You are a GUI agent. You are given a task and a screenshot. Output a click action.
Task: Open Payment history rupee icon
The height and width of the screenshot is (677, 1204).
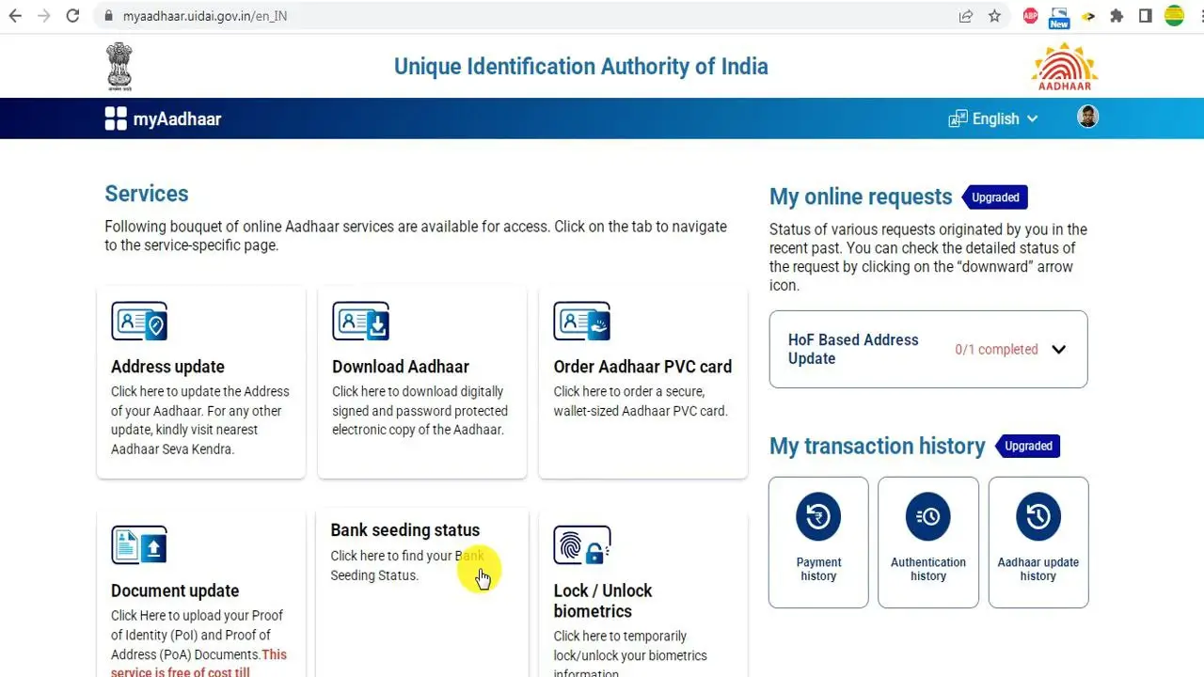coord(818,516)
